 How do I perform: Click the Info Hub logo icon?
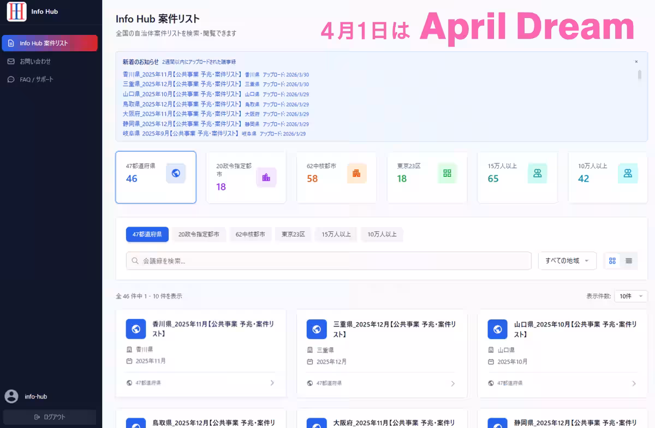point(16,11)
